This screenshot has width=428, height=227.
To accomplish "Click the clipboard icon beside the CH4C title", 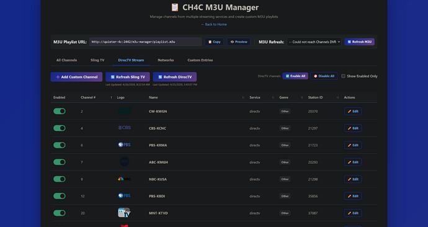I will pyautogui.click(x=175, y=7).
